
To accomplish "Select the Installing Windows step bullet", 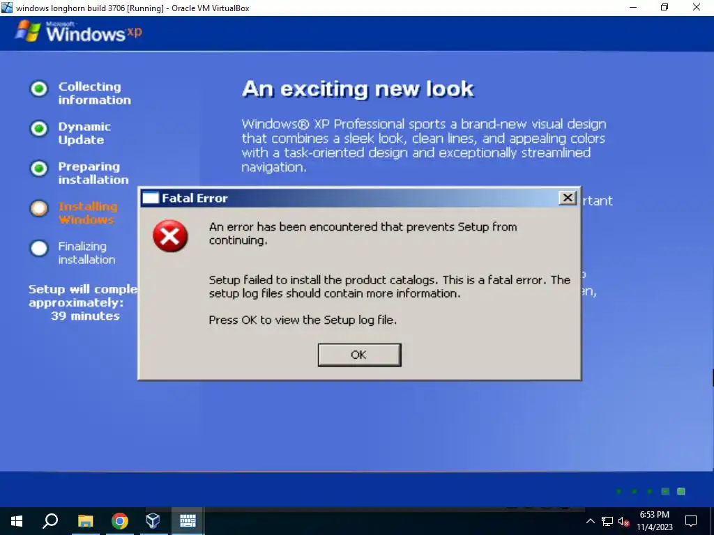I will coord(39,208).
